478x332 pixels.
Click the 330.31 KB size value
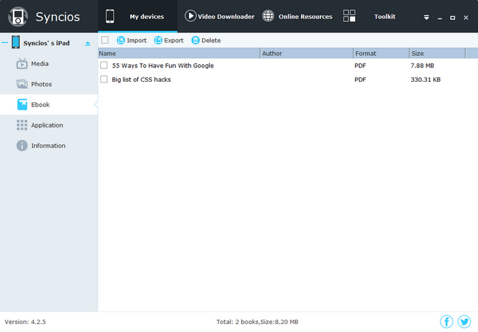click(425, 80)
